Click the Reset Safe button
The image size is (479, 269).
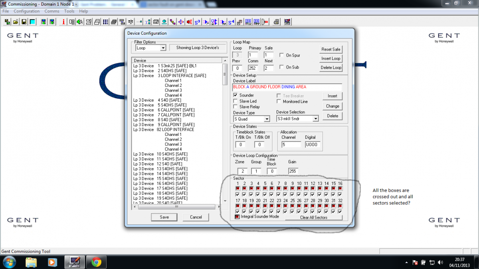pos(331,49)
